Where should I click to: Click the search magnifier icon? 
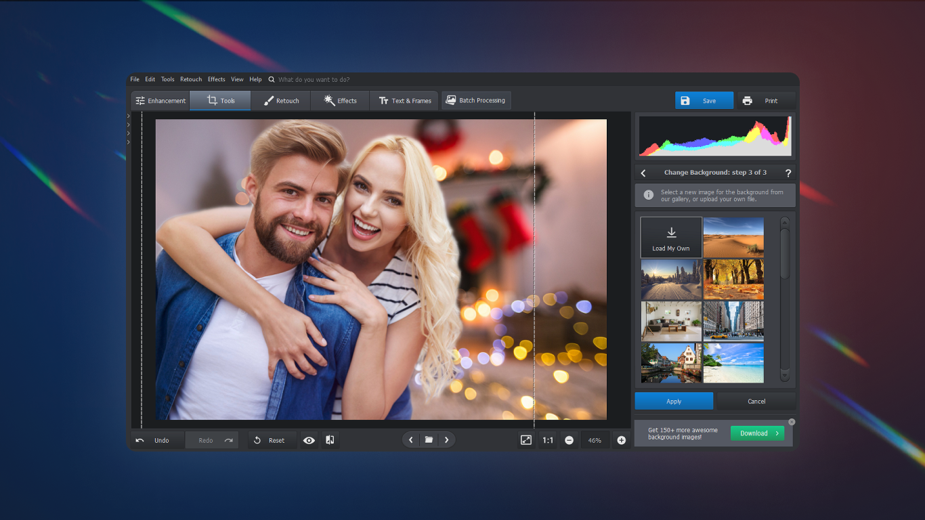click(272, 79)
